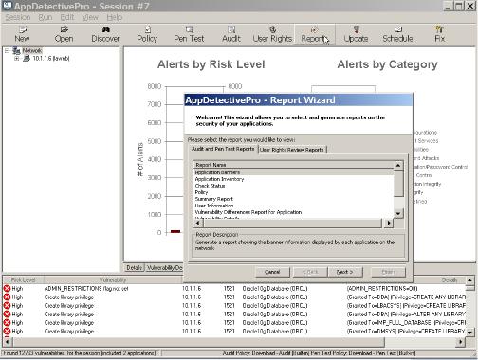Click the Granted To=LBACSYS detail cell
The height and width of the screenshot is (360, 478).
coord(406,305)
